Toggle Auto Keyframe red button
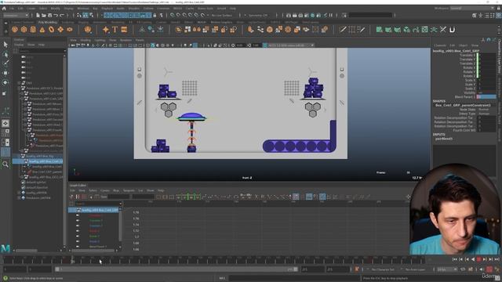 [x=489, y=269]
